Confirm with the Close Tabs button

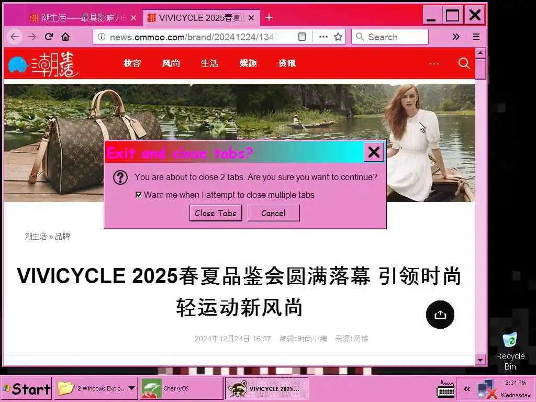216,213
